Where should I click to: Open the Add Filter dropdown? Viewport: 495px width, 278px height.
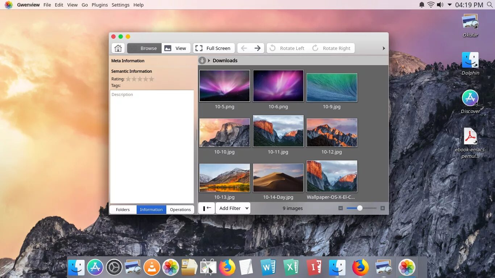coord(233,208)
